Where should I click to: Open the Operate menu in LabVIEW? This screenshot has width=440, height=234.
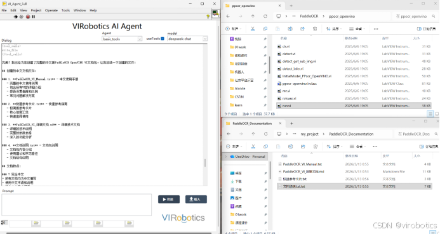pyautogui.click(x=51, y=10)
